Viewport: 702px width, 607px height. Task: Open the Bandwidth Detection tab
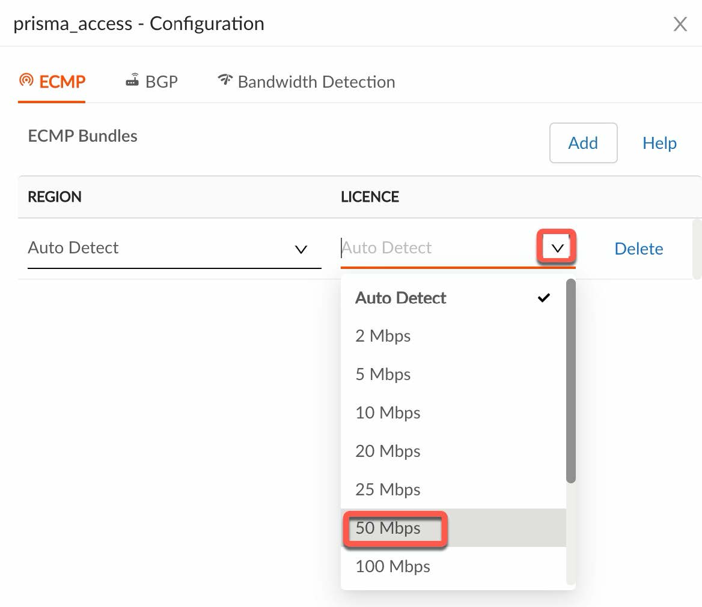pos(316,82)
